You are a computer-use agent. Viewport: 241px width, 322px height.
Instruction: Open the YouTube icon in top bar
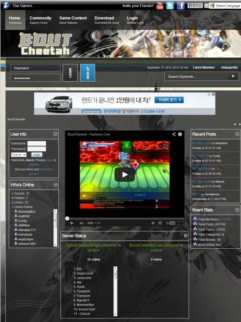tap(159, 6)
